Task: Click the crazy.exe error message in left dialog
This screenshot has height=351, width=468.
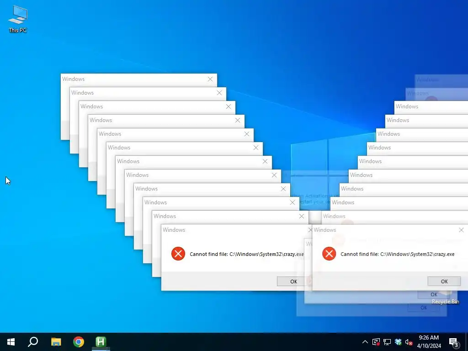Action: pos(246,254)
